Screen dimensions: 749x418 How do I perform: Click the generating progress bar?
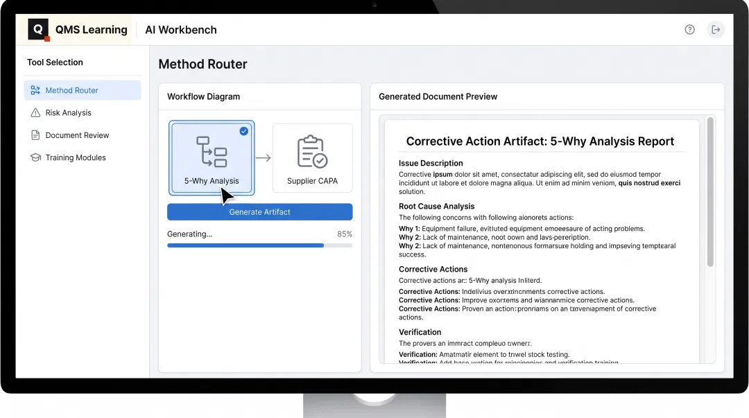click(260, 245)
